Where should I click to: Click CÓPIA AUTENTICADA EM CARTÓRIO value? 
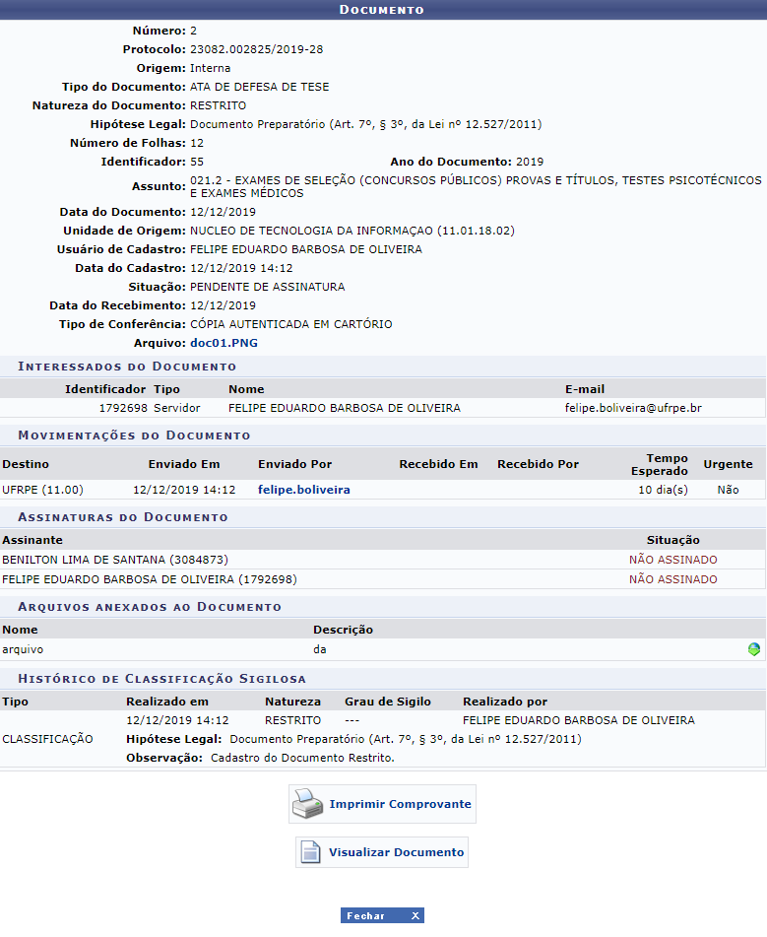(290, 324)
